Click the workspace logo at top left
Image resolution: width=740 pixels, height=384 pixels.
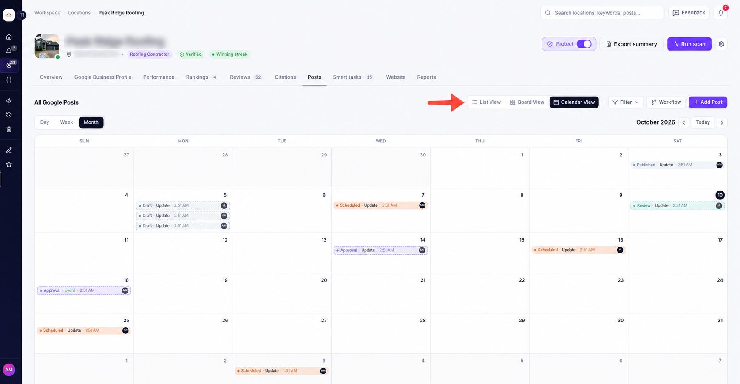pyautogui.click(x=9, y=15)
